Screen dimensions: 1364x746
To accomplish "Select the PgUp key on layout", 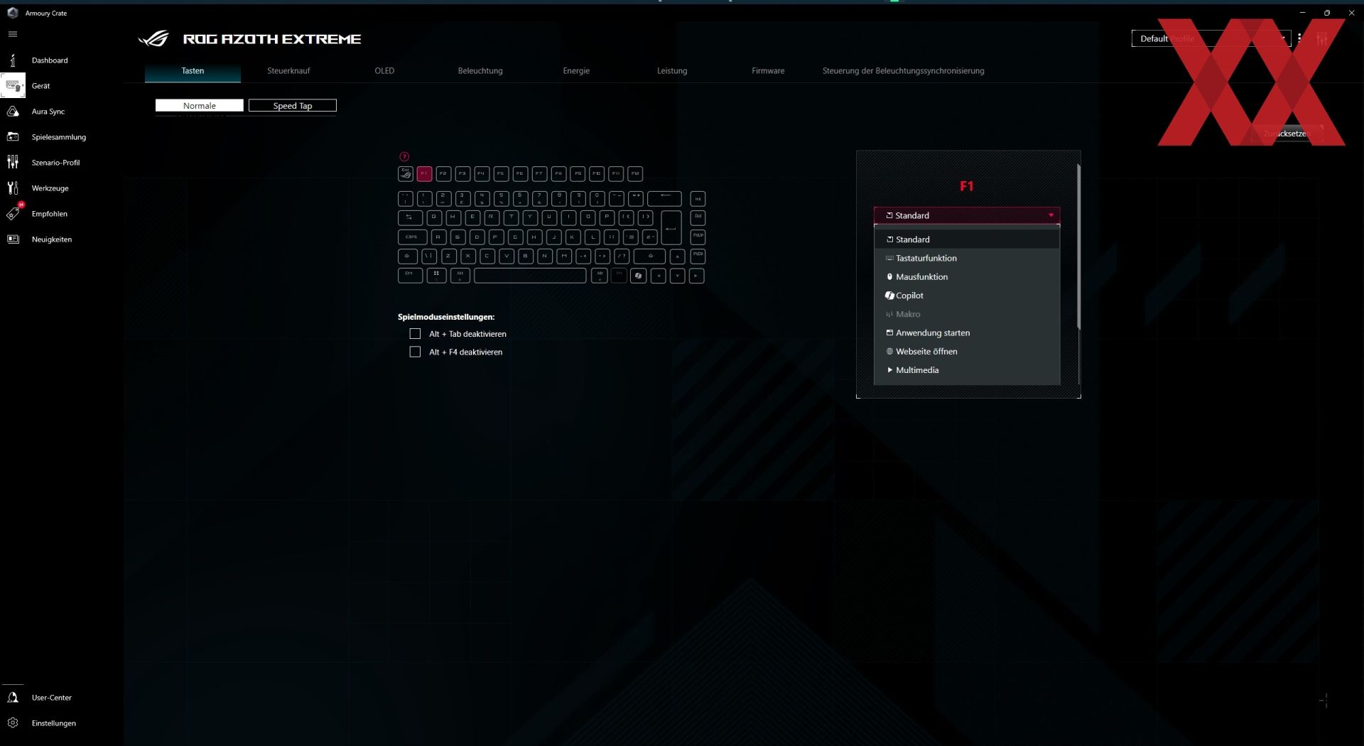I will (x=698, y=237).
